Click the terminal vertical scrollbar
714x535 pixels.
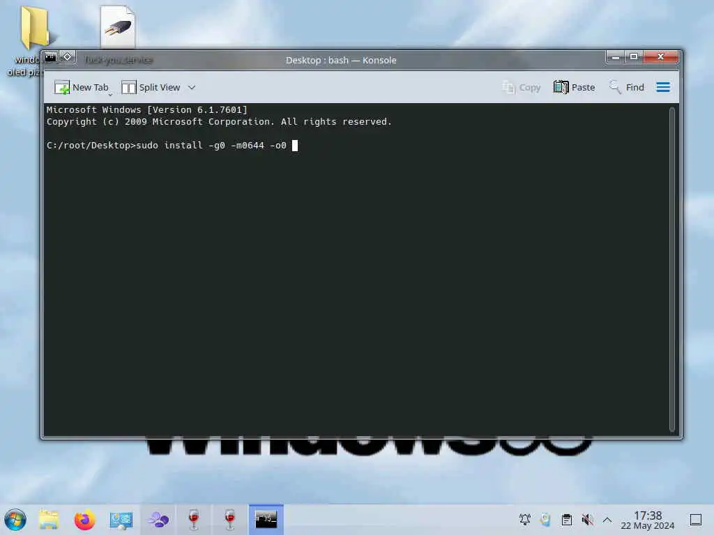pyautogui.click(x=672, y=270)
